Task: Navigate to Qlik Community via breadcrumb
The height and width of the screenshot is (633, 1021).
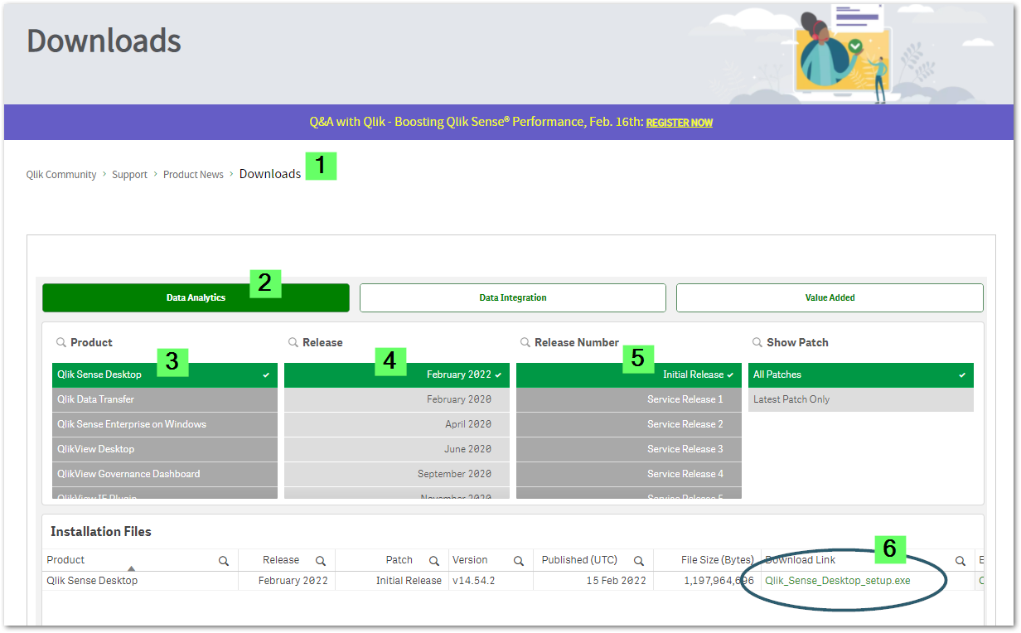Action: click(x=60, y=174)
